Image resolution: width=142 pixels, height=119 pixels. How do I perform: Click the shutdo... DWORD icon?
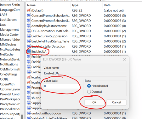pos(29,98)
